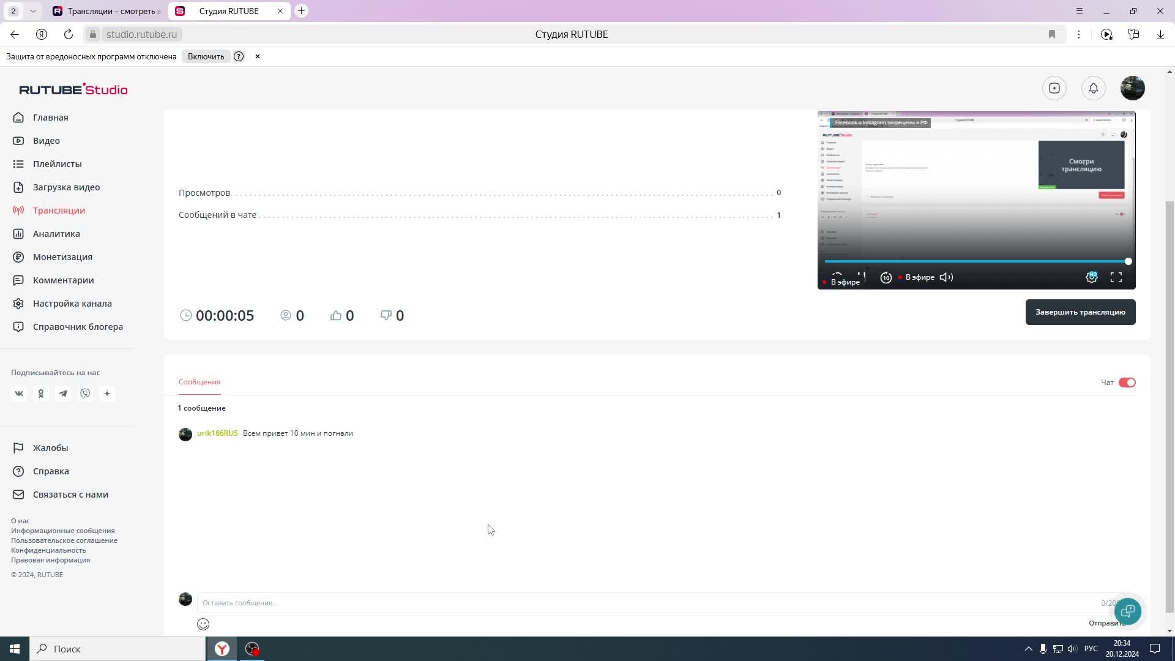Screen dimensions: 1175x661
Task: Click the bookmark icon in address bar
Action: point(1052,34)
